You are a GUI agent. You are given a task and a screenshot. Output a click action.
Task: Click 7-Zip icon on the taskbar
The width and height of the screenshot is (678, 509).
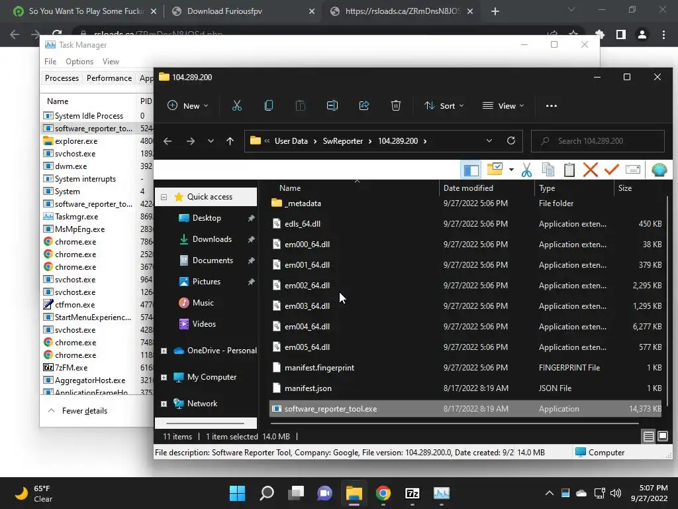(x=412, y=493)
